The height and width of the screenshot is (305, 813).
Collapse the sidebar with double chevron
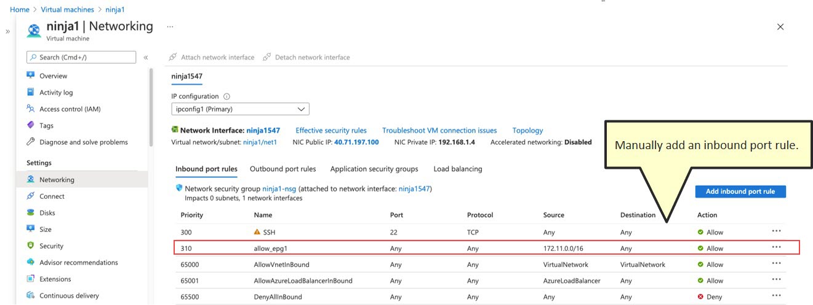[x=146, y=57]
